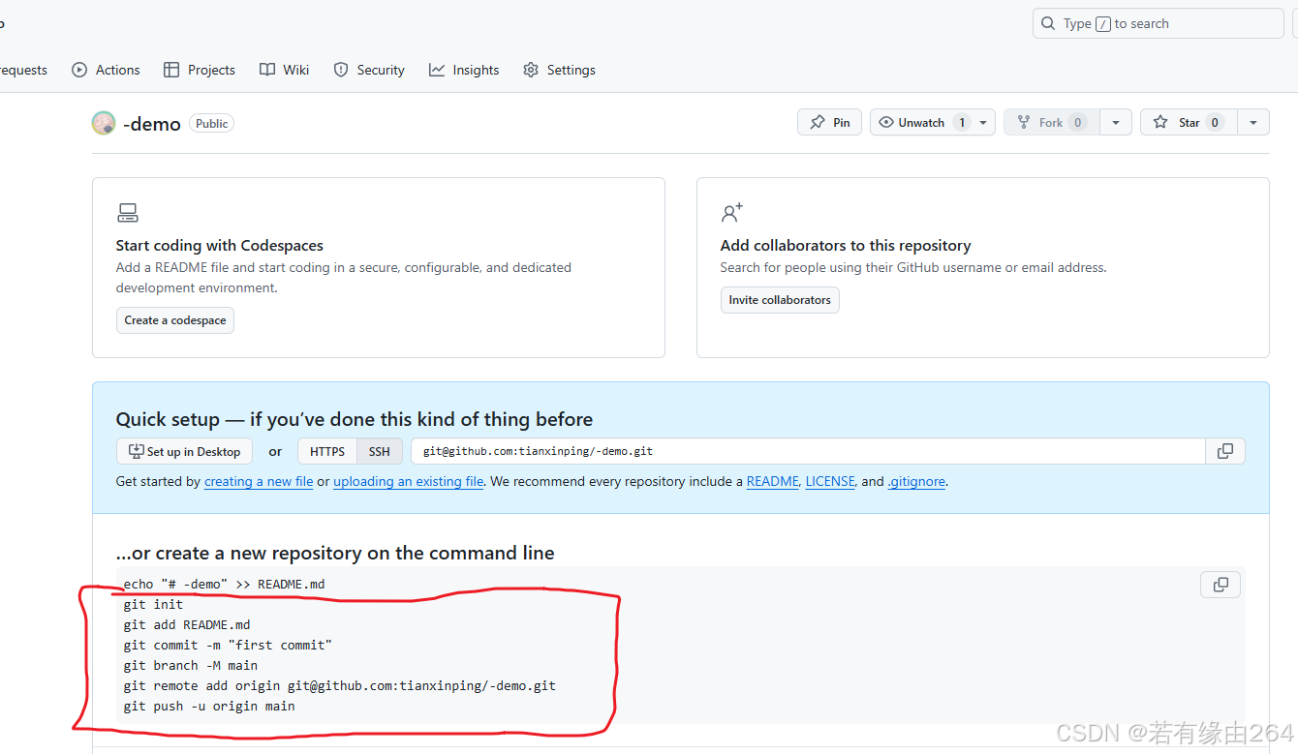Open uploading an existing file link
Screen dimensions: 1298x754
tap(408, 481)
